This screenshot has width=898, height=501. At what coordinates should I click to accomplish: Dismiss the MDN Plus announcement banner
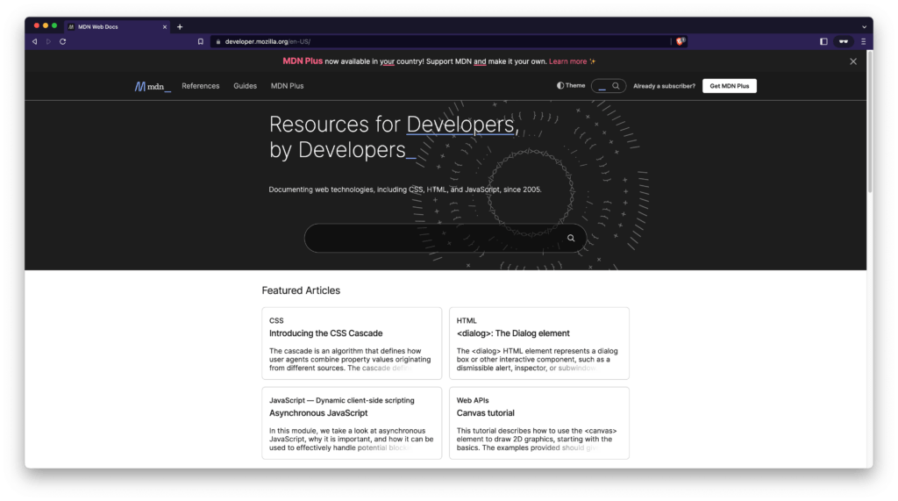tap(852, 61)
